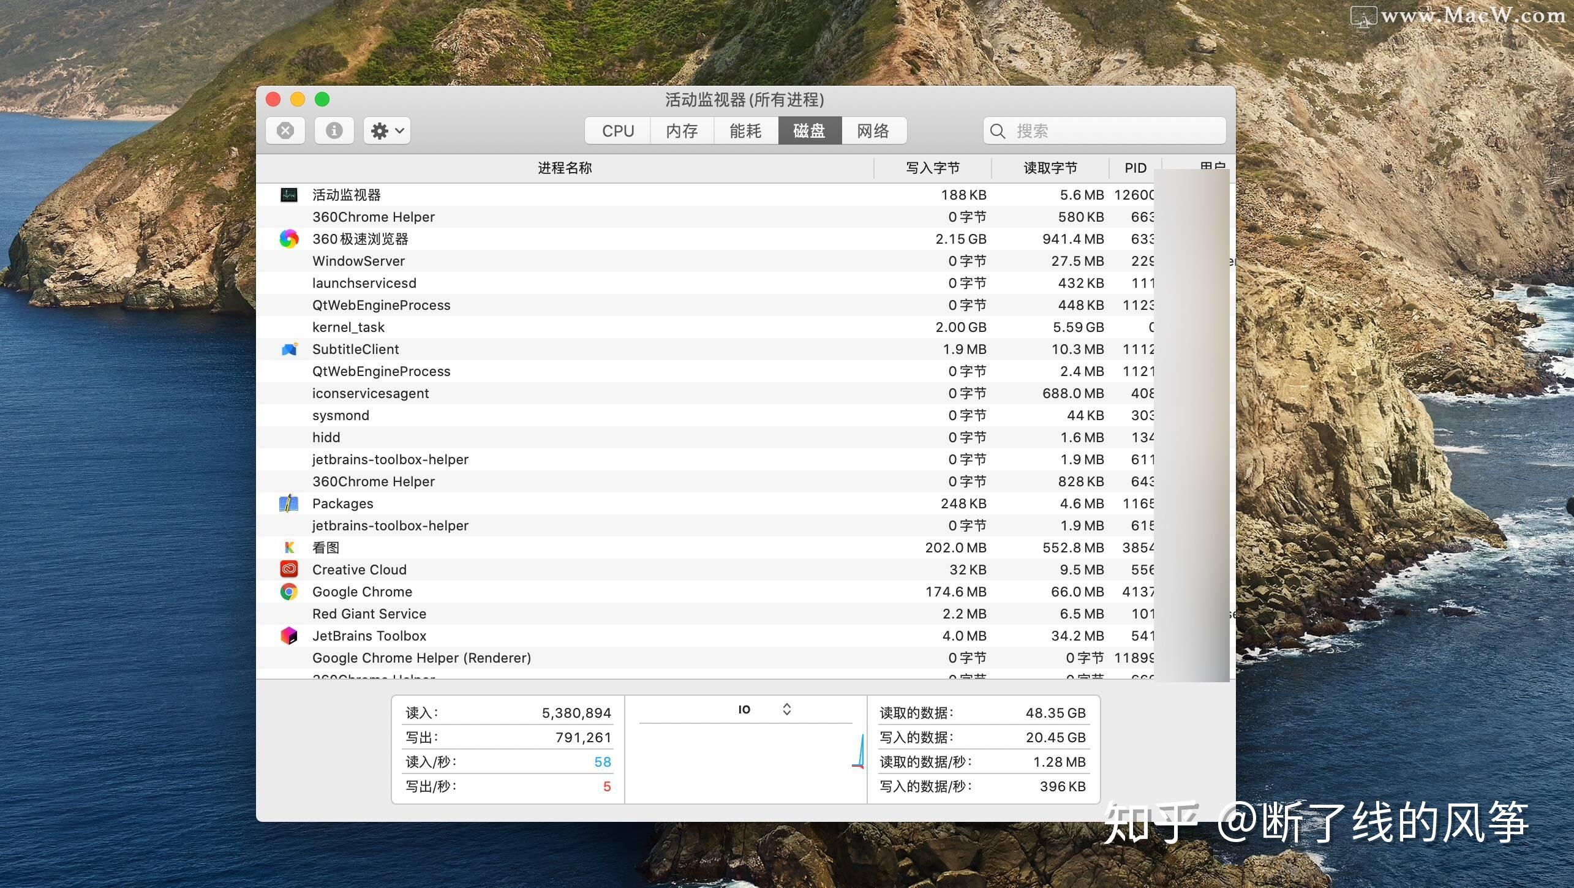
Task: Click the 202.0 MB written value
Action: 955,547
